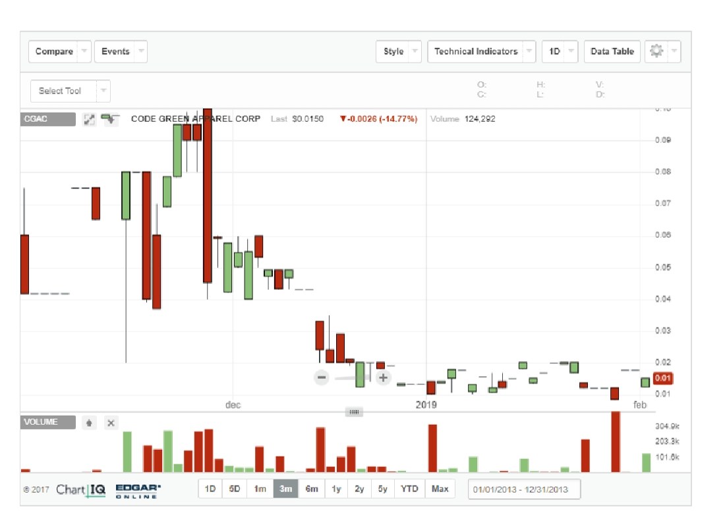This screenshot has height=527, width=725.
Task: Zoom out with the minus icon
Action: [322, 377]
